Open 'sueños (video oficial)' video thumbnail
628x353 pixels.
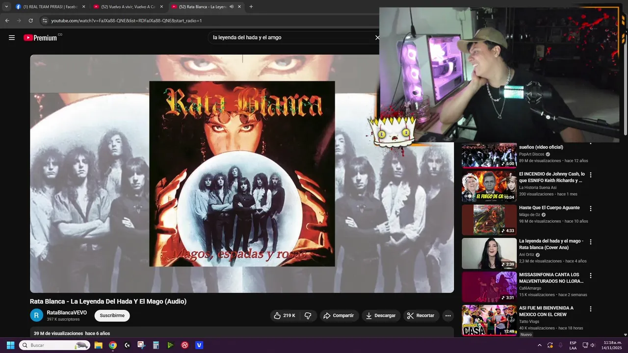click(489, 155)
